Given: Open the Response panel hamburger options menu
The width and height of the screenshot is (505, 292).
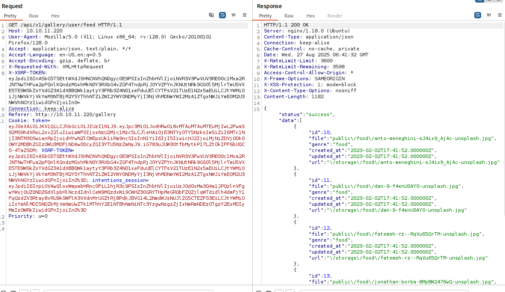Looking at the screenshot, I should click(500, 15).
